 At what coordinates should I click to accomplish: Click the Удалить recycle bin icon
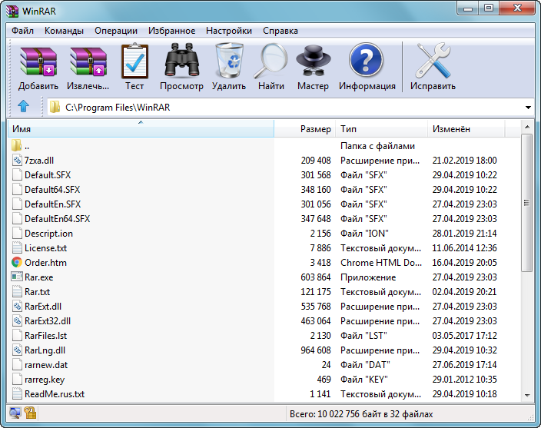tap(229, 60)
